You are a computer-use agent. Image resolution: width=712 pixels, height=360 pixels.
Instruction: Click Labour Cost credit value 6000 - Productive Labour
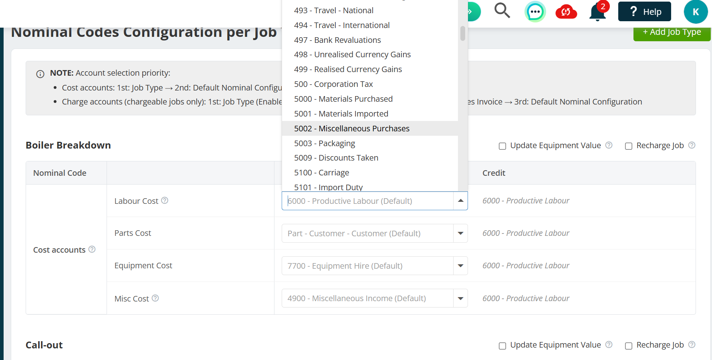(x=526, y=201)
